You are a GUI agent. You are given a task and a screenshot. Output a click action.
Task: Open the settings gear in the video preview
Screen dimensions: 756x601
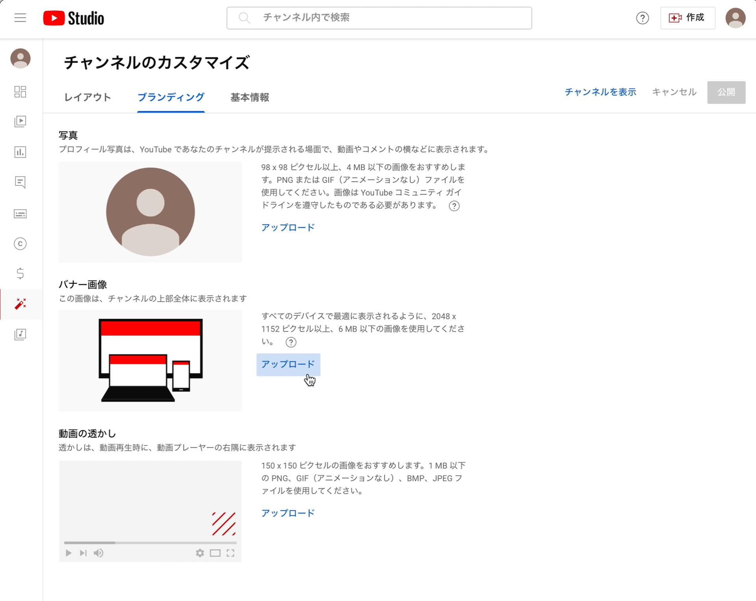tap(200, 553)
